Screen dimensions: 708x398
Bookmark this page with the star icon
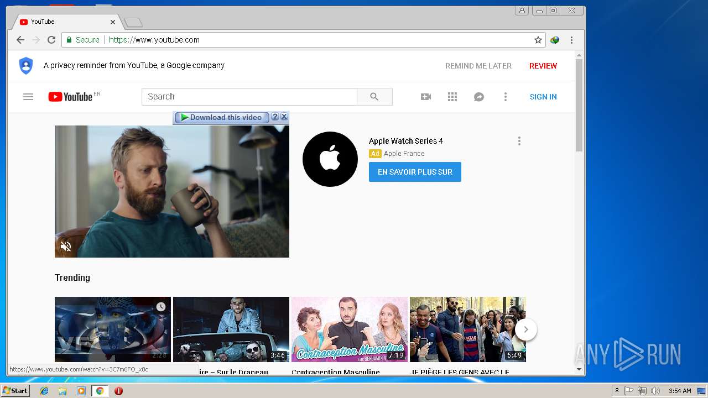(538, 40)
